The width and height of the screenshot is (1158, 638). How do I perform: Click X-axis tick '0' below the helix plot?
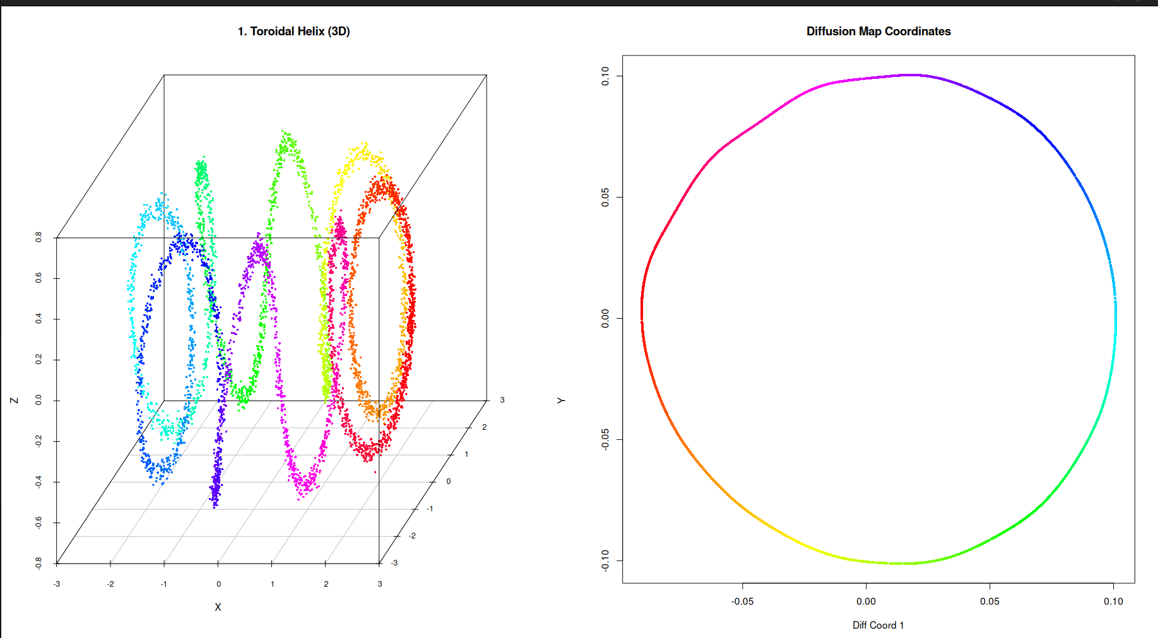pyautogui.click(x=218, y=584)
